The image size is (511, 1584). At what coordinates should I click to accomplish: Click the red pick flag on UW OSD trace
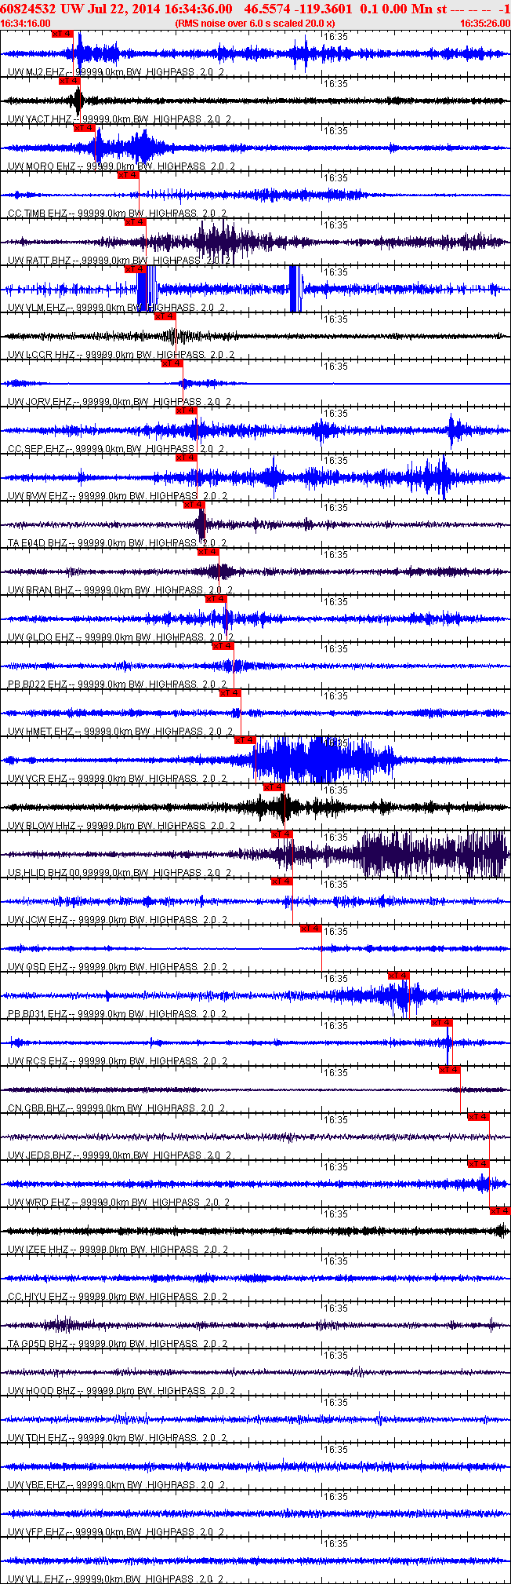click(x=311, y=929)
